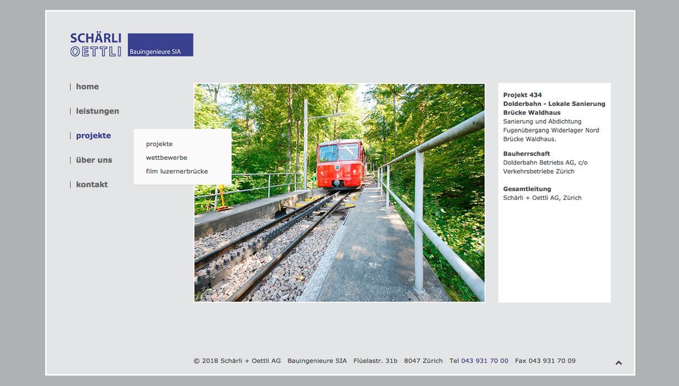Click the vertical bar icon beside über uns
679x386 pixels.
[x=70, y=159]
